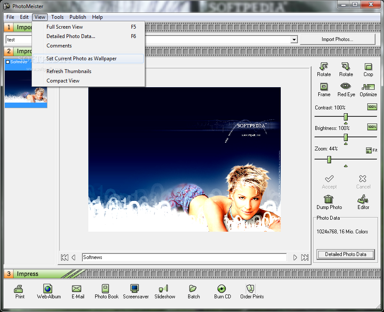
Task: Activate the Crop tool
Action: (x=368, y=67)
